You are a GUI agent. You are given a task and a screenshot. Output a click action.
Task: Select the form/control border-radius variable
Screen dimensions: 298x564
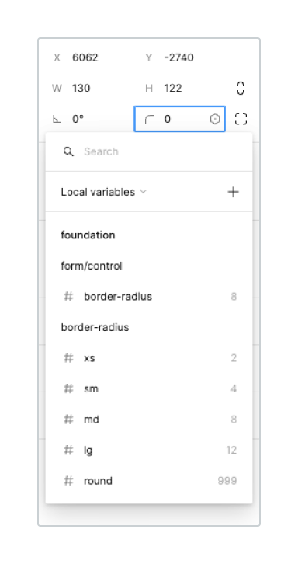[x=149, y=297]
